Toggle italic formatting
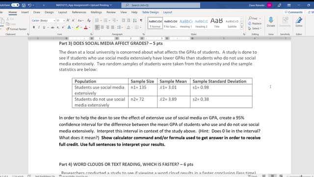Image resolution: width=314 pixels, height=177 pixels. click(x=39, y=28)
